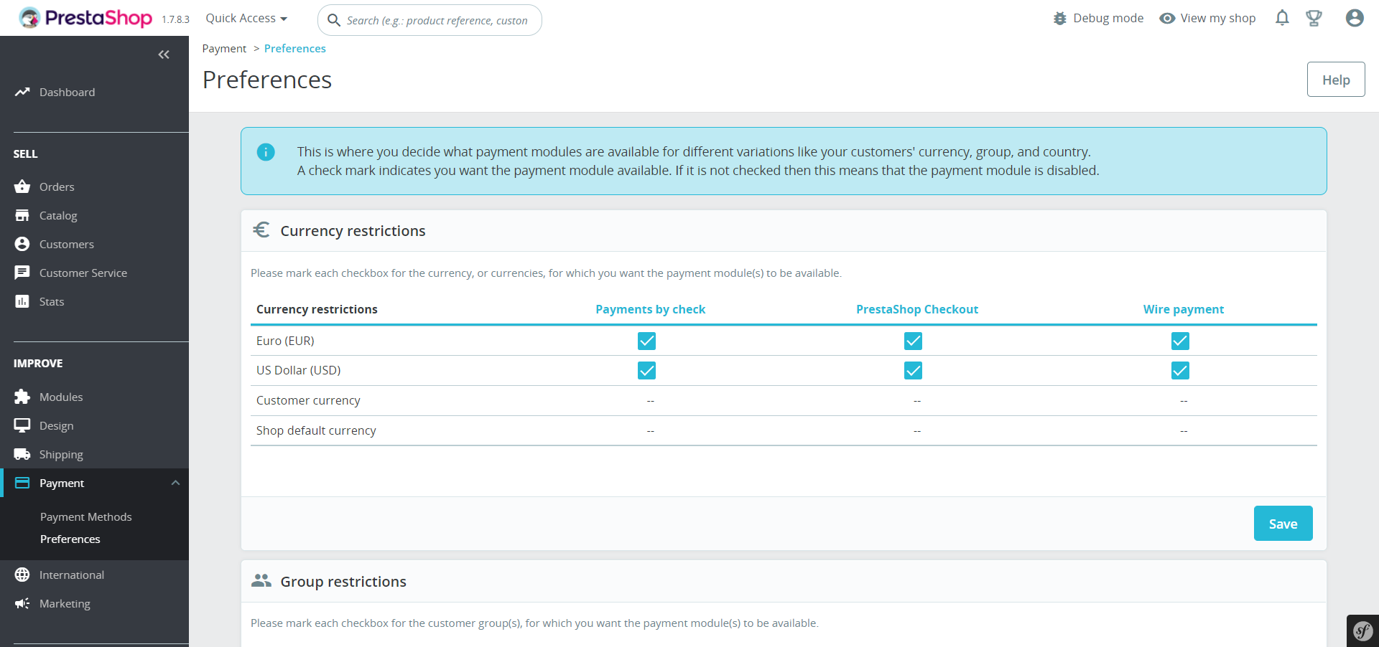Open the Quick Access dropdown
The width and height of the screenshot is (1379, 647).
(246, 19)
